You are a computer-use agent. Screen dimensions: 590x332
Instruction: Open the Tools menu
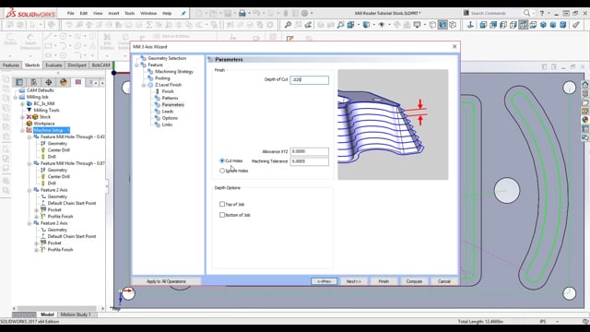129,13
